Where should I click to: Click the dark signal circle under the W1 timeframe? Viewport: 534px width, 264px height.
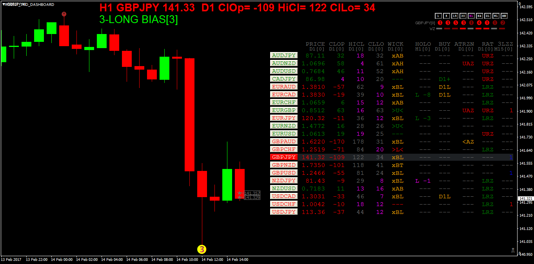click(495, 23)
